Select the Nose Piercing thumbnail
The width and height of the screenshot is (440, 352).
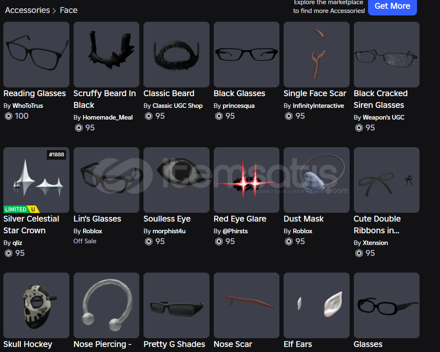click(x=106, y=305)
